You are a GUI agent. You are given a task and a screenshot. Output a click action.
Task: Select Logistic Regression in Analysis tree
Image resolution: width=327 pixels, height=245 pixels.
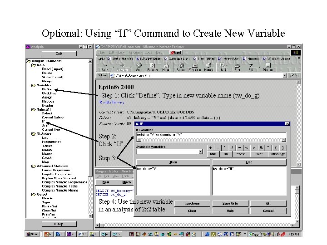[57, 174]
